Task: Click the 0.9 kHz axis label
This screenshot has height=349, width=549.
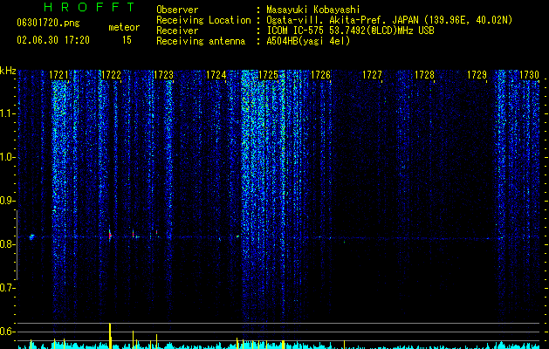Action: point(7,201)
